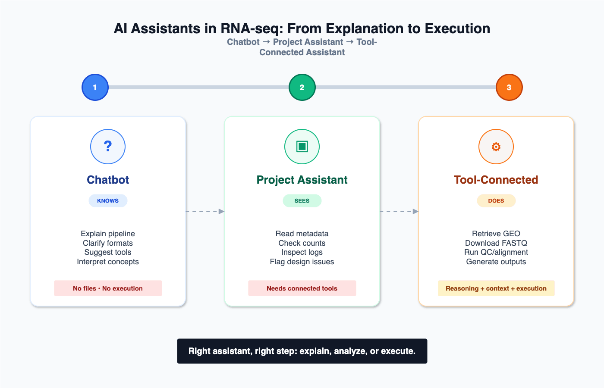This screenshot has height=388, width=604.
Task: Click the KNOWS badge
Action: click(x=108, y=200)
